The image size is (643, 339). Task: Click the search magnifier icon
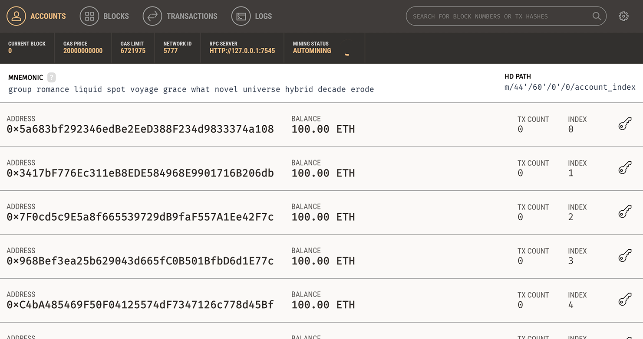(597, 16)
